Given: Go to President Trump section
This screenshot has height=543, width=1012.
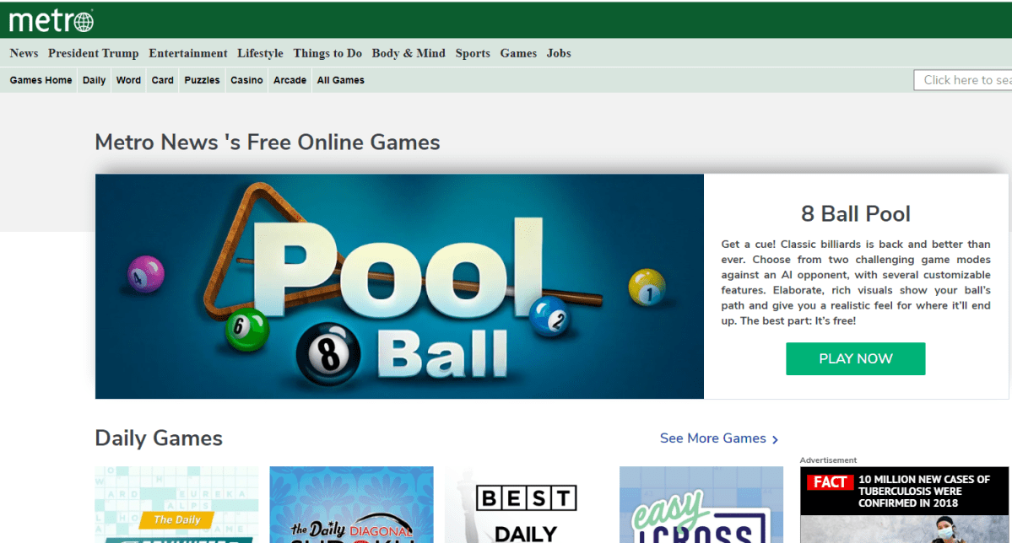Looking at the screenshot, I should [93, 53].
